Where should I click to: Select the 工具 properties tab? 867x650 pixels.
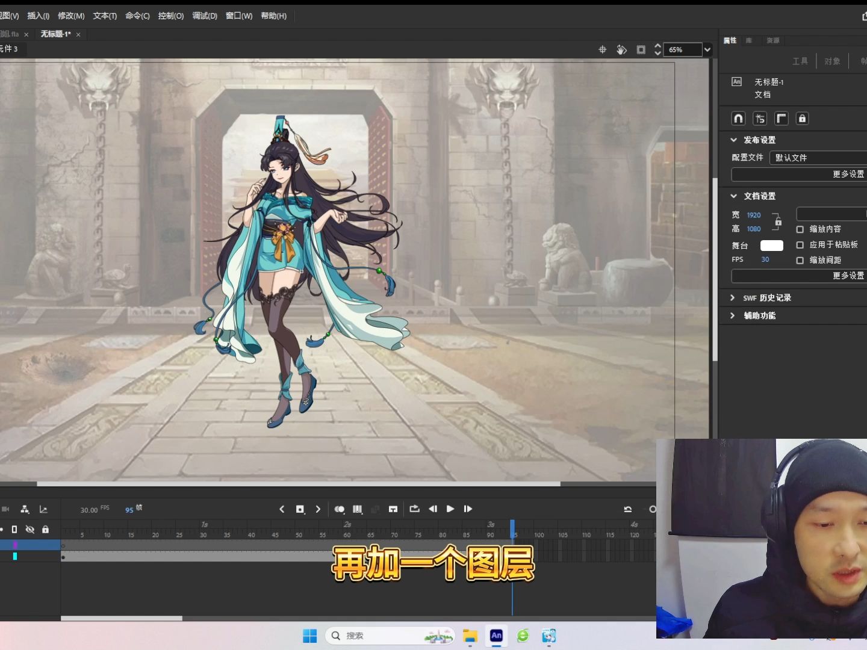coord(800,61)
